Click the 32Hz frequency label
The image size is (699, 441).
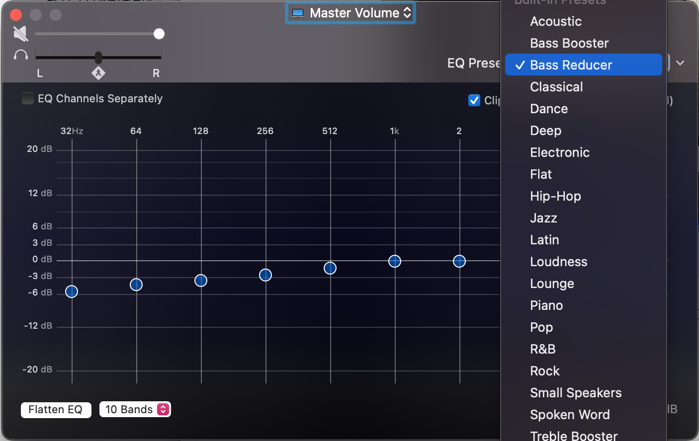click(72, 131)
